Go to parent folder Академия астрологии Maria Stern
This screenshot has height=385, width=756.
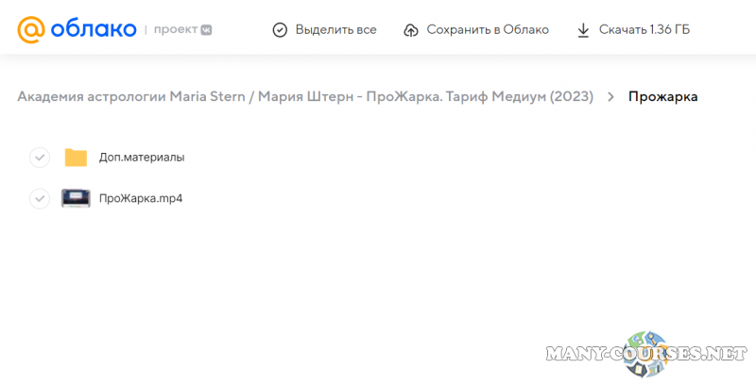click(x=304, y=96)
